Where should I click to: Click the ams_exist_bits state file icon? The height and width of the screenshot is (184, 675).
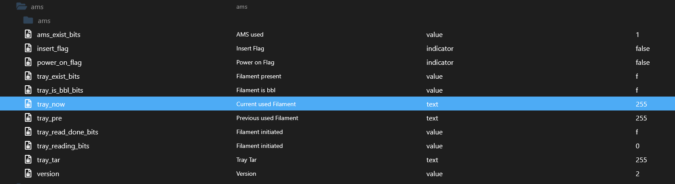(x=28, y=34)
